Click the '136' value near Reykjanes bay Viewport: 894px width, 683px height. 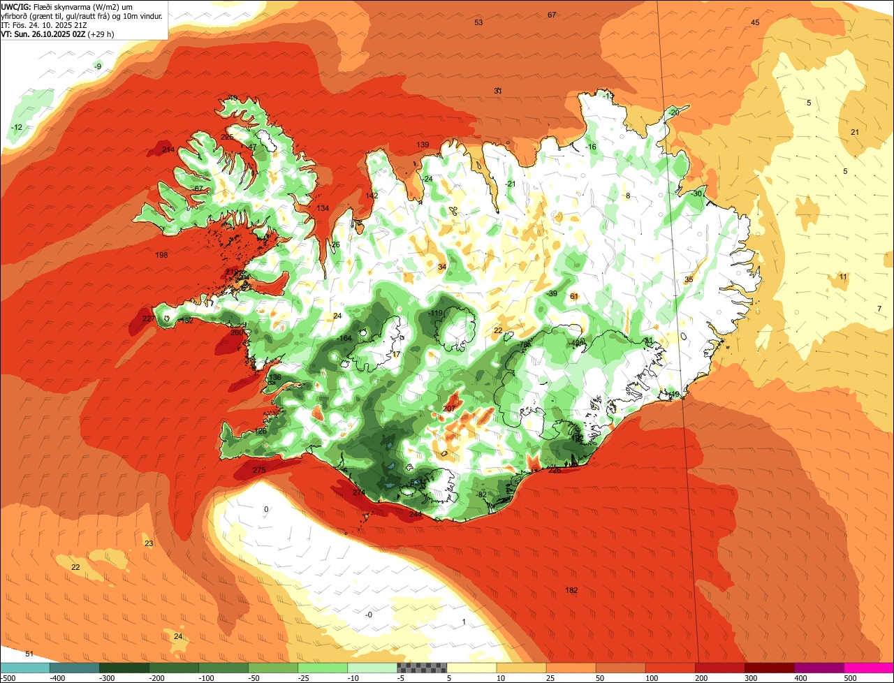point(275,377)
